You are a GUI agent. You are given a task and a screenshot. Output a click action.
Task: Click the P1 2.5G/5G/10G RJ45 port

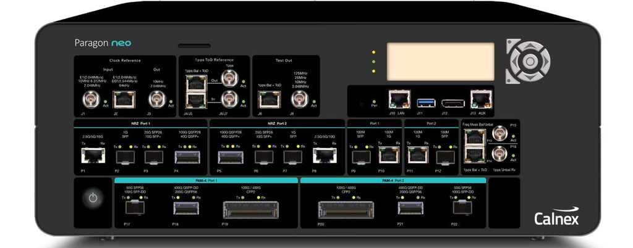(91, 157)
